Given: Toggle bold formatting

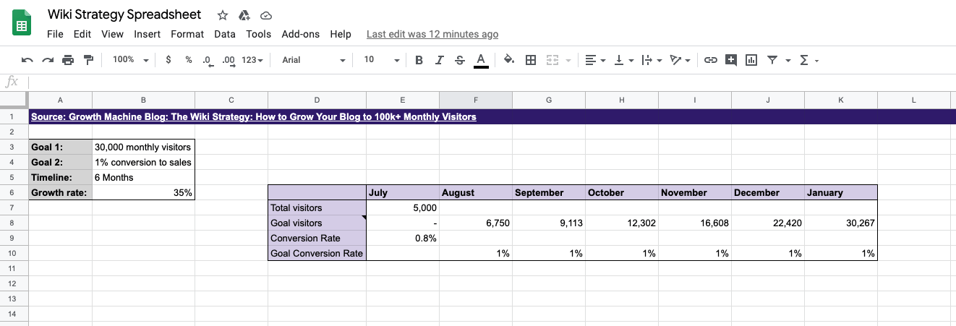Looking at the screenshot, I should (x=419, y=60).
